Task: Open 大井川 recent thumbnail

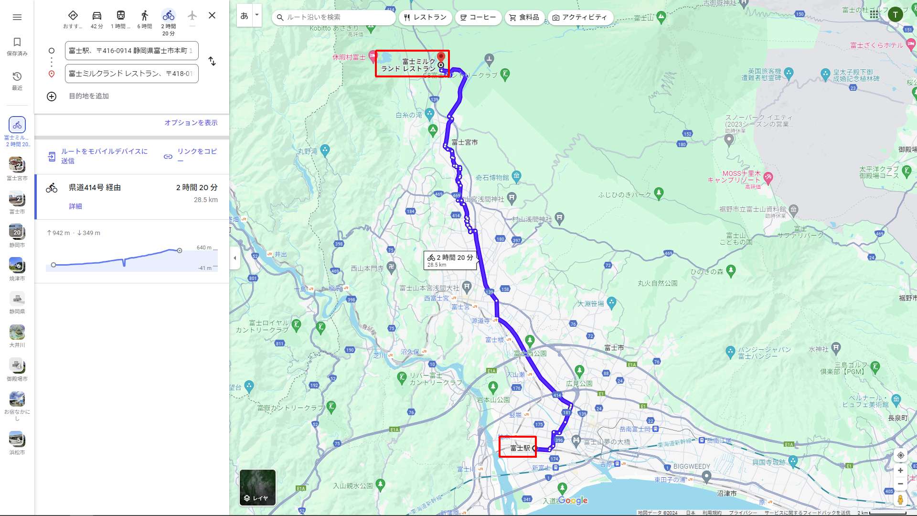Action: [x=17, y=336]
